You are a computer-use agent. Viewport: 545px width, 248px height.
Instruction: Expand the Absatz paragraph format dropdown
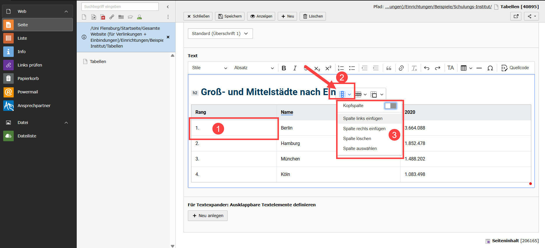(x=254, y=68)
